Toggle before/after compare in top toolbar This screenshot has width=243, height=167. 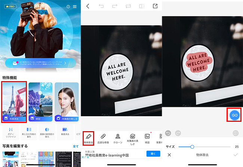click(142, 6)
